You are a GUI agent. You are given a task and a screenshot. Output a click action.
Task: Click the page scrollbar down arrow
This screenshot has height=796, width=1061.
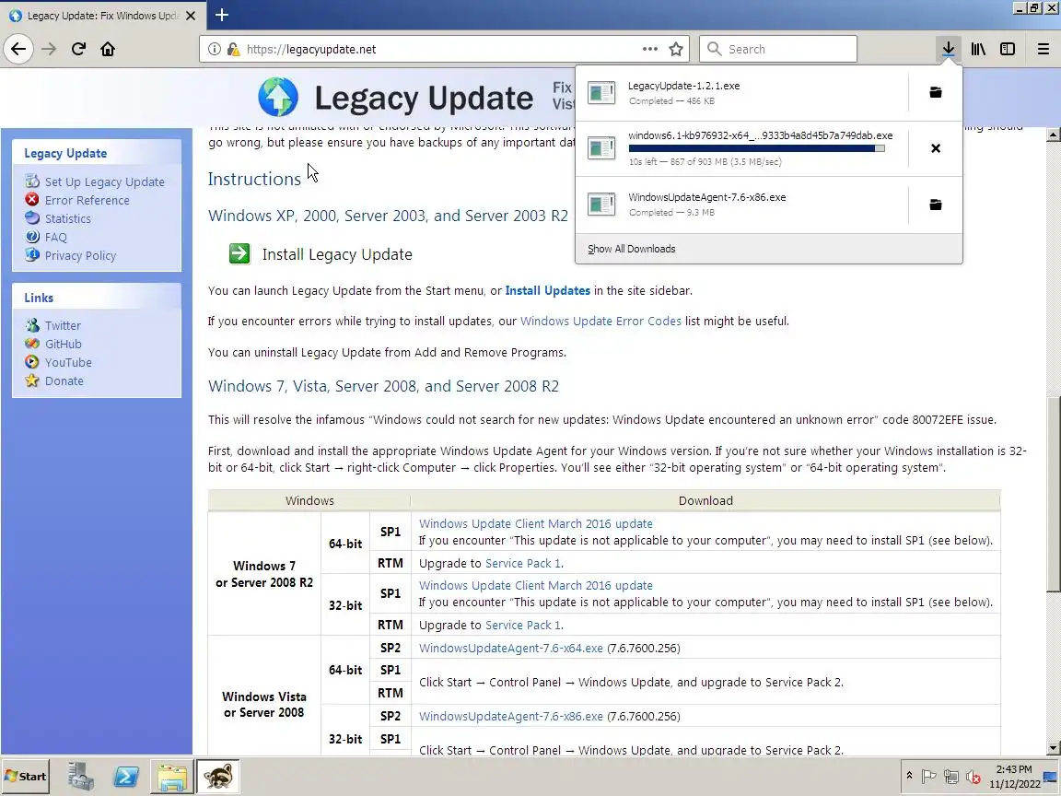pyautogui.click(x=1053, y=748)
